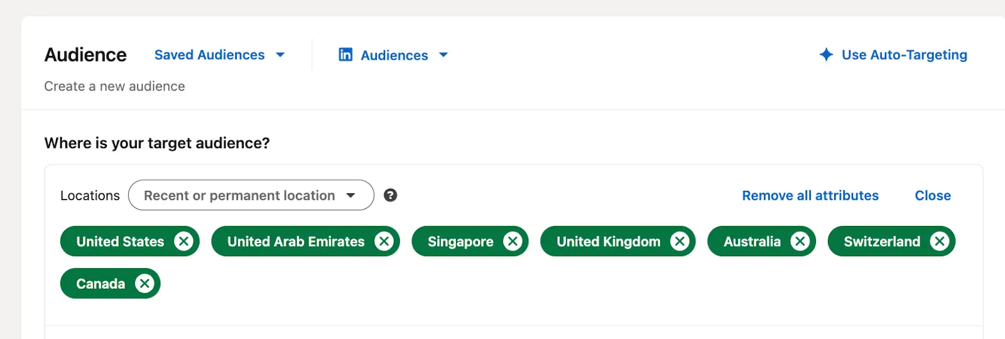Screen dimensions: 1005x339
Task: Click Remove all attributes
Action: (810, 195)
